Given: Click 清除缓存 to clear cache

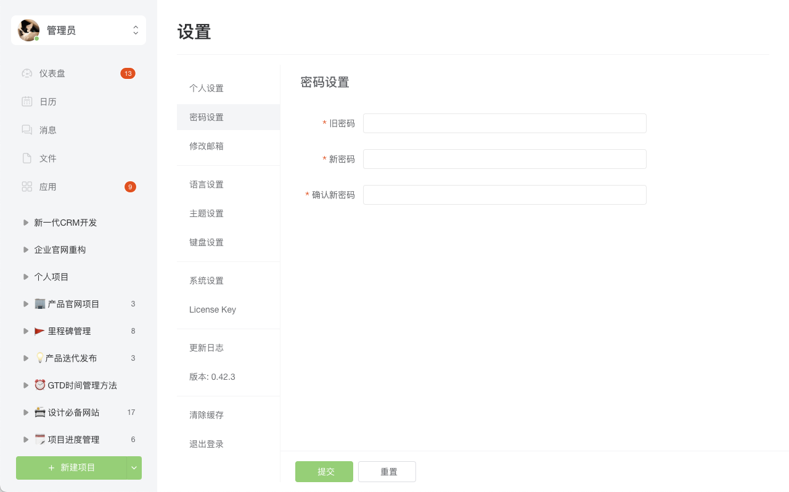Looking at the screenshot, I should coord(228,415).
